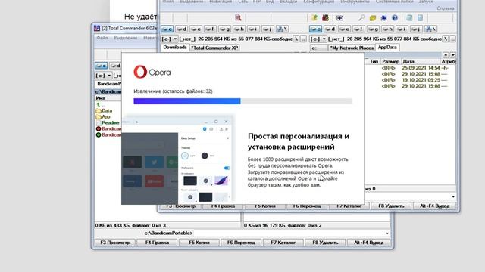Click down-arrow history button above Атриб column
The width and height of the screenshot is (485, 272).
[x=453, y=54]
